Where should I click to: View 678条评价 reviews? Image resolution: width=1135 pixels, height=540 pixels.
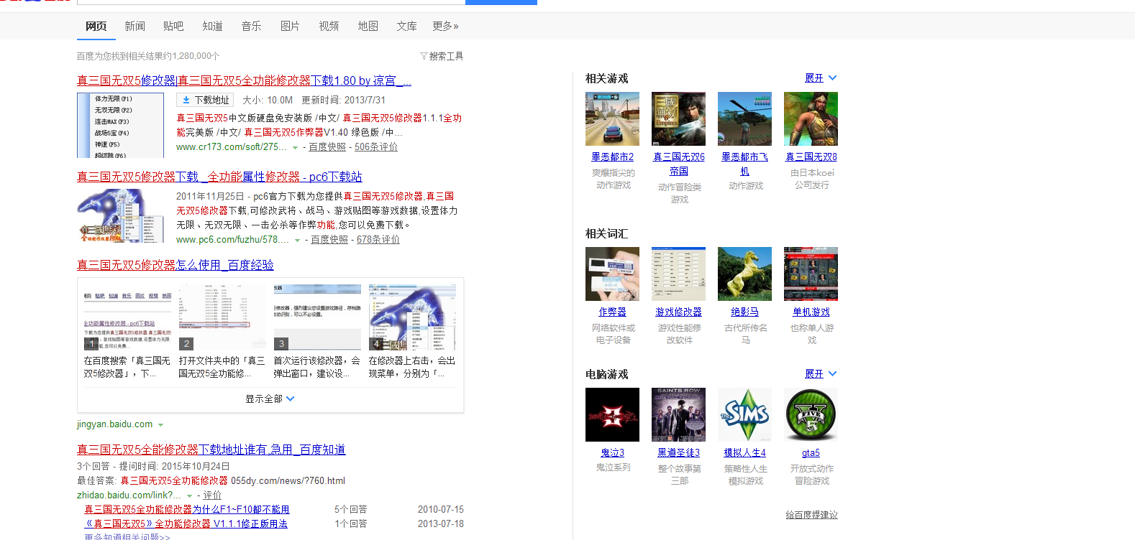(x=378, y=239)
